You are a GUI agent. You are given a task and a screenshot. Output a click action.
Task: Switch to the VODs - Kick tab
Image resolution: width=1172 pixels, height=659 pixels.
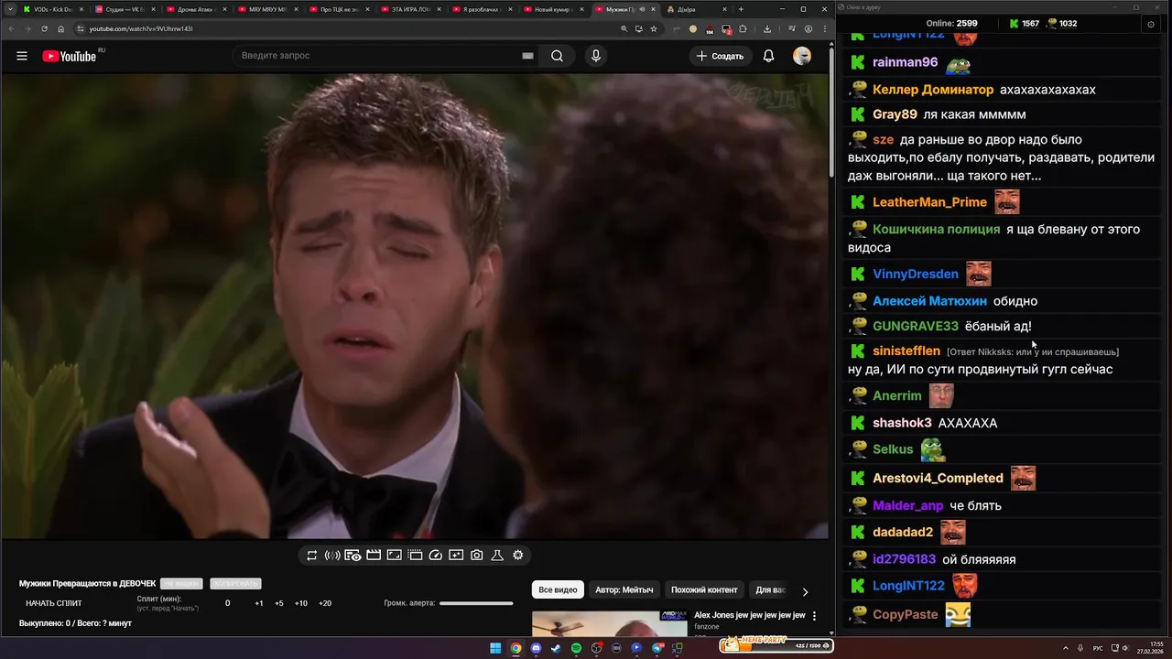pyautogui.click(x=51, y=9)
